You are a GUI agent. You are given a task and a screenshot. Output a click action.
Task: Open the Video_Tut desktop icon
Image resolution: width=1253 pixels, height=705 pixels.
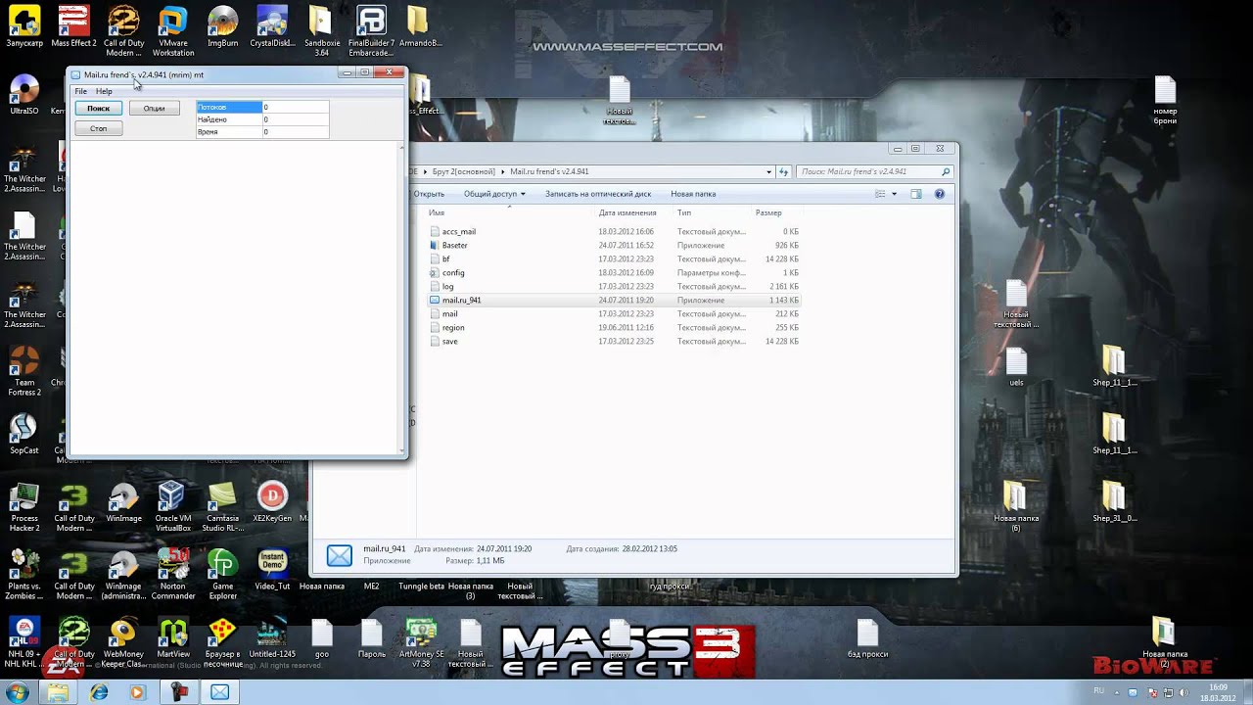272,570
